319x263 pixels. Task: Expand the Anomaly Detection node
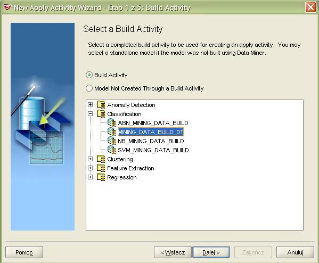pos(91,105)
